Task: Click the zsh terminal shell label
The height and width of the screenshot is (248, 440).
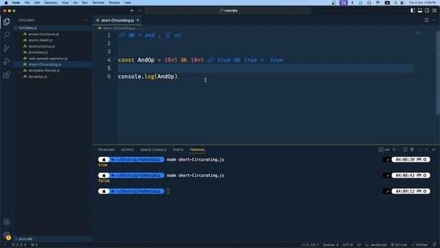Action: point(384,149)
